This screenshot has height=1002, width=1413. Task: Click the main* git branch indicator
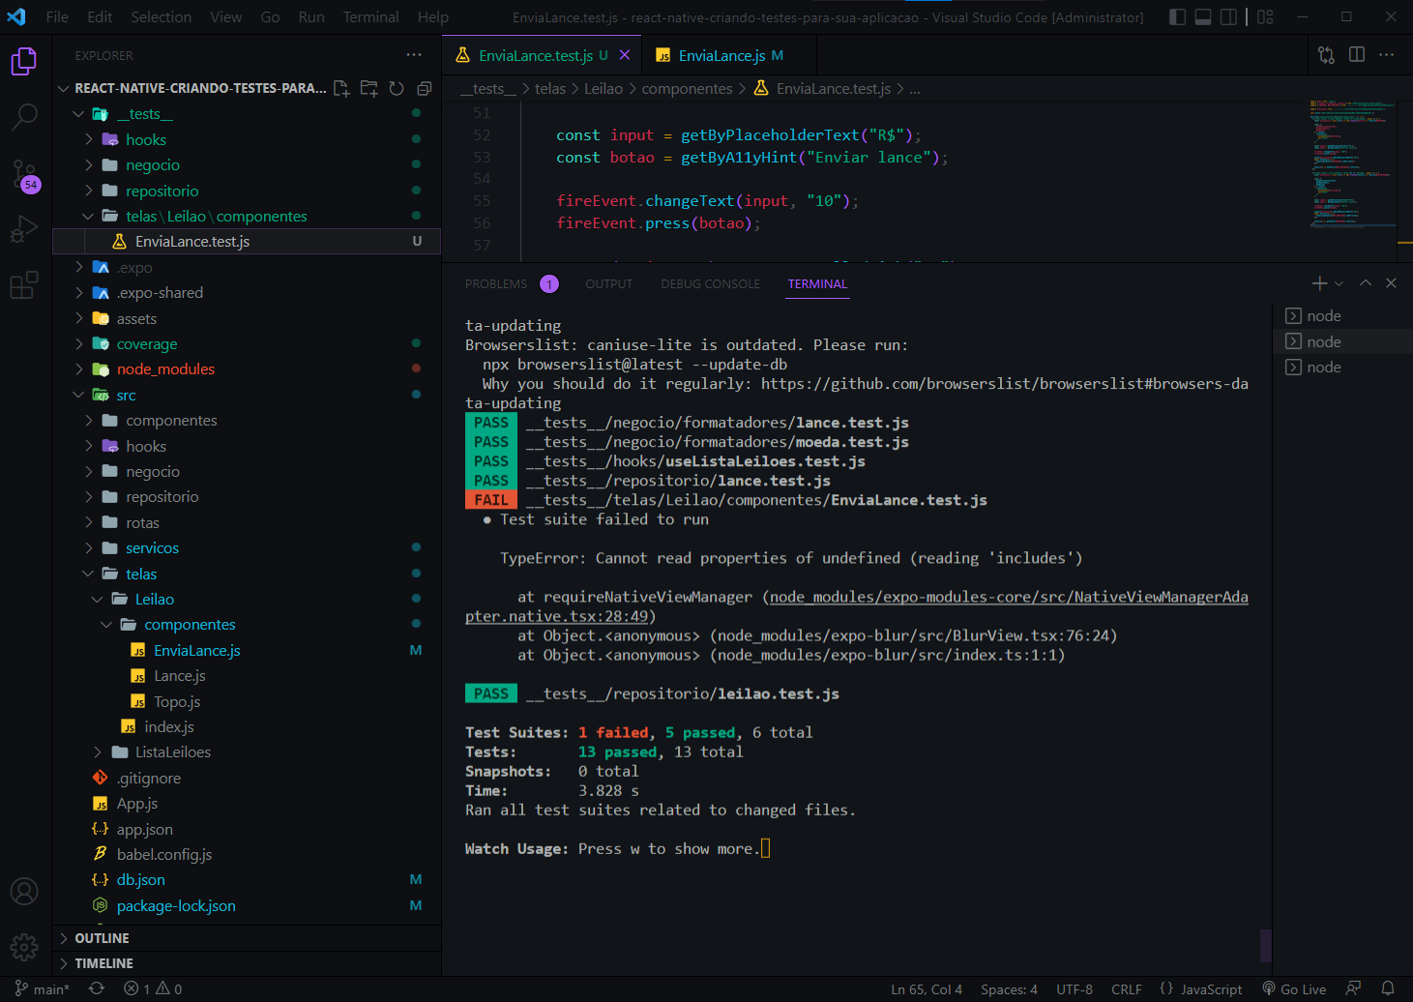point(43,988)
